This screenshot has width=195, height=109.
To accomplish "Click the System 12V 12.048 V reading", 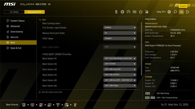I will (x=174, y=80).
